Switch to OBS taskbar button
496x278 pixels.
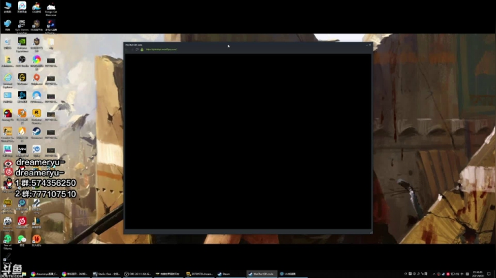(x=137, y=274)
